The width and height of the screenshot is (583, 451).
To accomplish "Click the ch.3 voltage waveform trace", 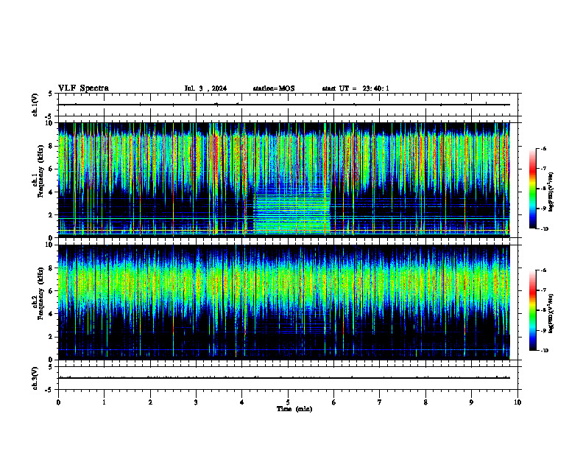I will [x=283, y=378].
